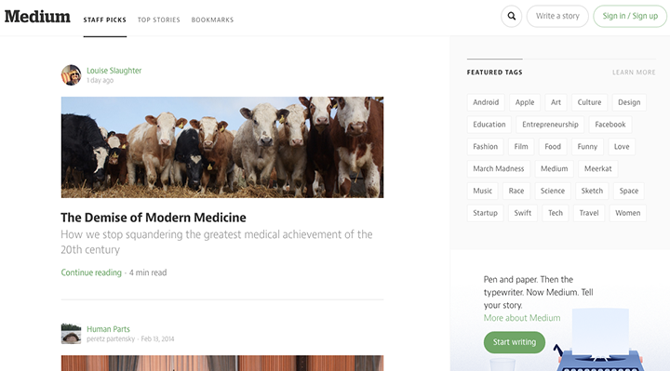Select the Startup tag

click(x=486, y=213)
